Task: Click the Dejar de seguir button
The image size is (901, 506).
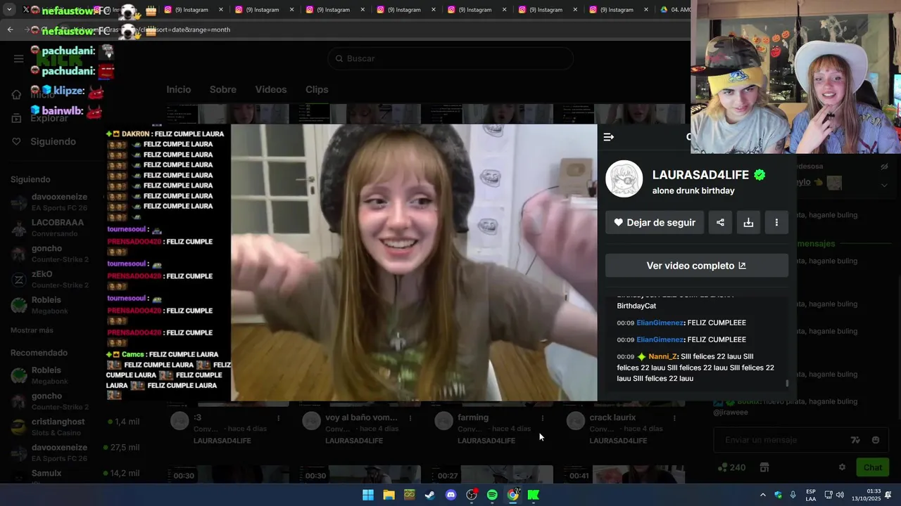Action: tap(655, 222)
